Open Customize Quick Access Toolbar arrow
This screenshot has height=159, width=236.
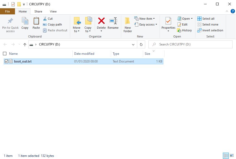[x=24, y=5]
